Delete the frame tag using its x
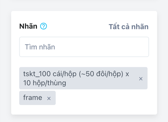Screen dimensions: 168x122 (x=49, y=98)
